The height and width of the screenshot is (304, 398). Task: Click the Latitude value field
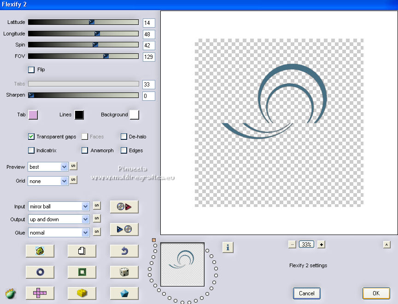(x=149, y=23)
